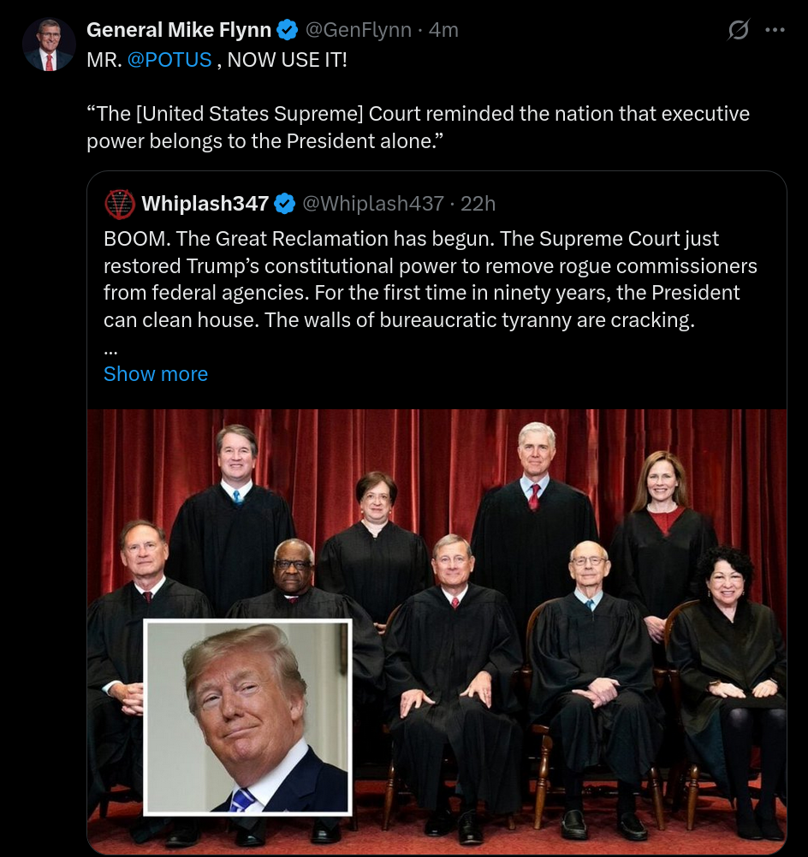Image resolution: width=808 pixels, height=857 pixels.
Task: Open the three-dot more options menu
Action: tap(775, 30)
